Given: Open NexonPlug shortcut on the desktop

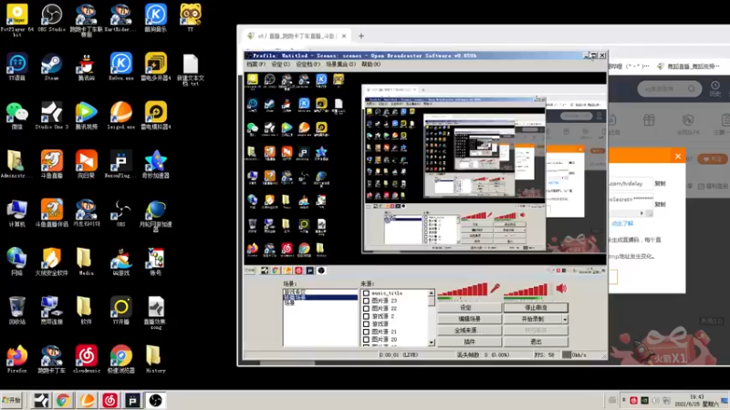Looking at the screenshot, I should point(121,165).
